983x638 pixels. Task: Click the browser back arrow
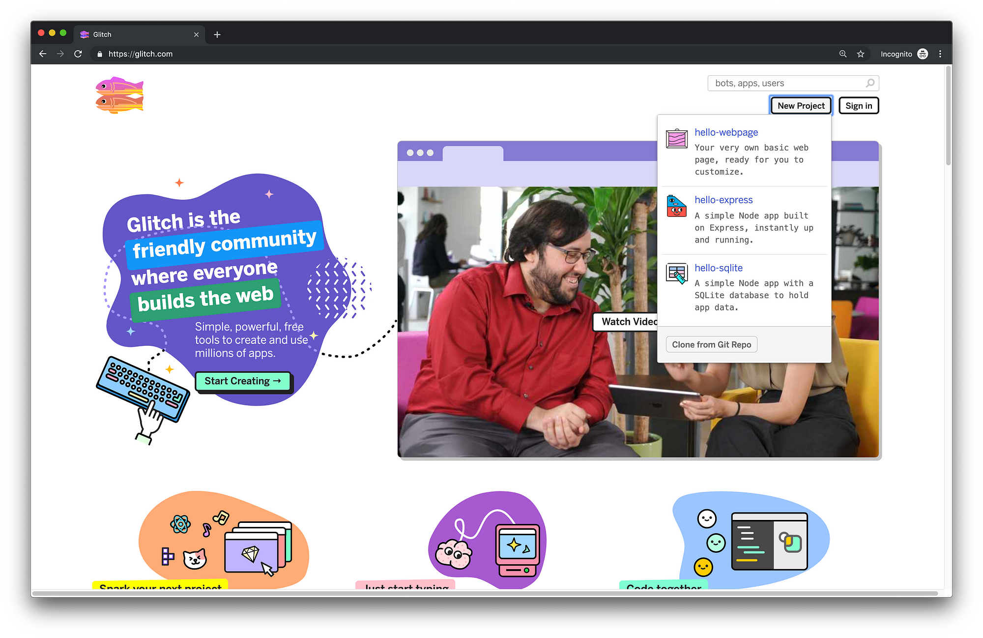click(x=43, y=54)
